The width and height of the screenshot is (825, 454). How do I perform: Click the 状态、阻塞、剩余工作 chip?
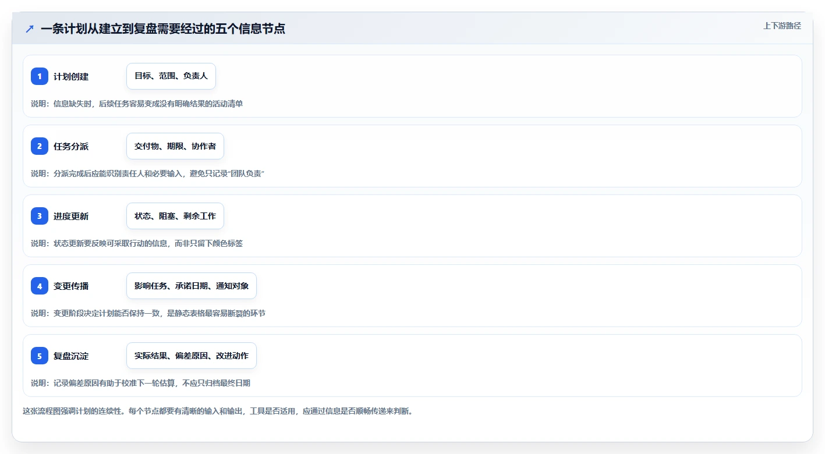pos(175,216)
